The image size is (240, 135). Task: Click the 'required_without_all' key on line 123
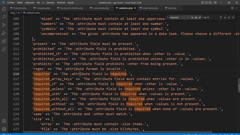tap(54, 109)
